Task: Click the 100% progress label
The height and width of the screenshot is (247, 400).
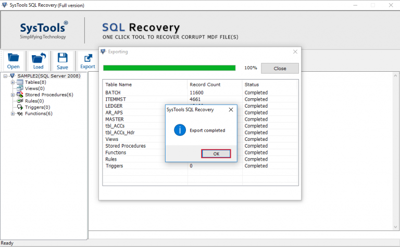Action: point(251,68)
